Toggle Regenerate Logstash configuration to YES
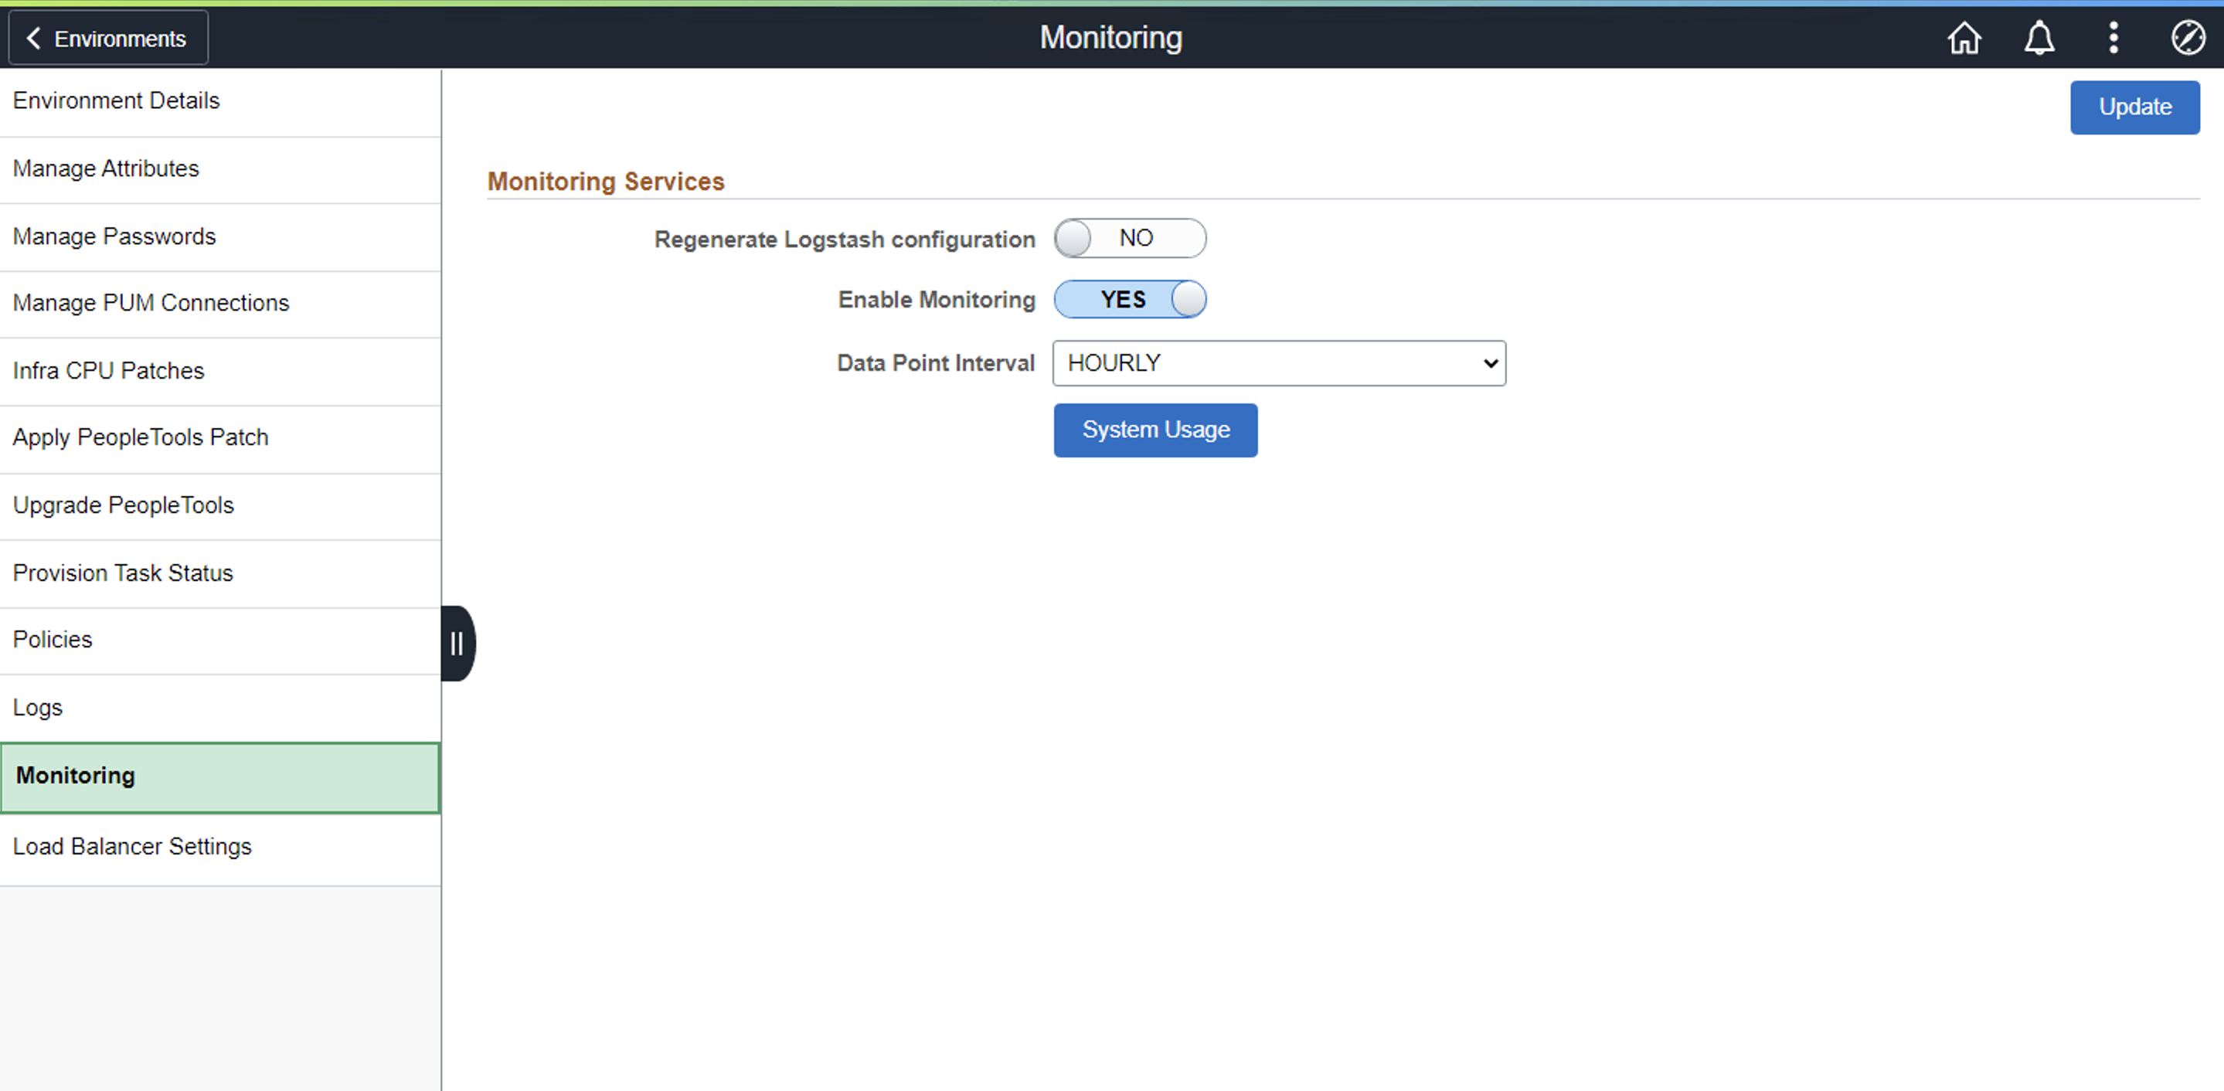This screenshot has height=1091, width=2224. click(x=1130, y=238)
